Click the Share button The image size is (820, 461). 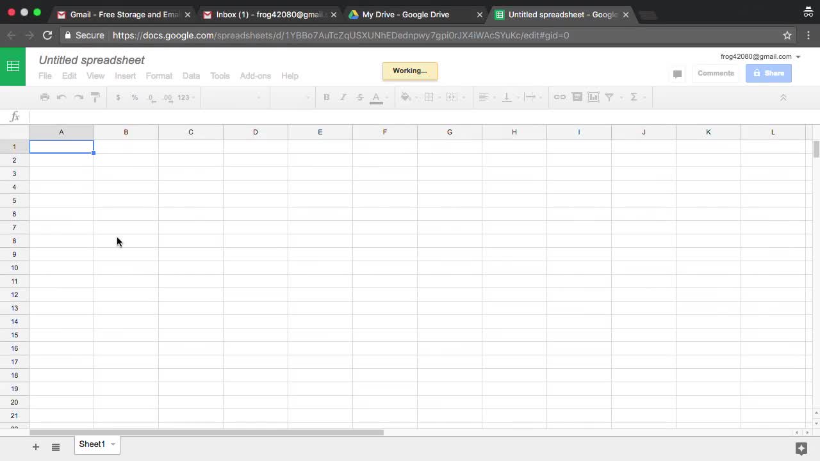[768, 73]
